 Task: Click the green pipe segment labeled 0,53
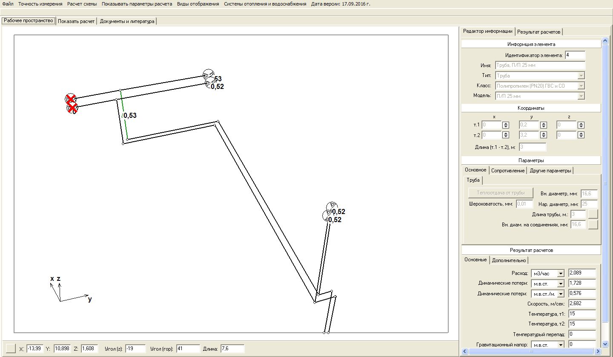[x=124, y=115]
